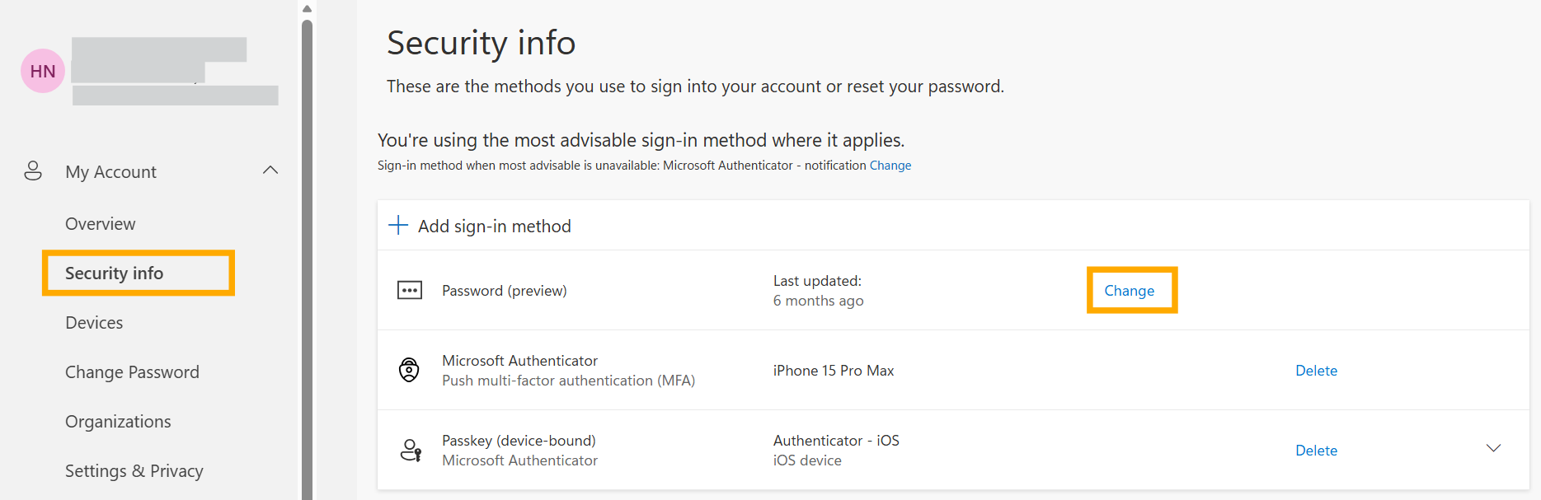1541x500 pixels.
Task: Click the Passkey (device-bound) key icon
Action: 410,451
